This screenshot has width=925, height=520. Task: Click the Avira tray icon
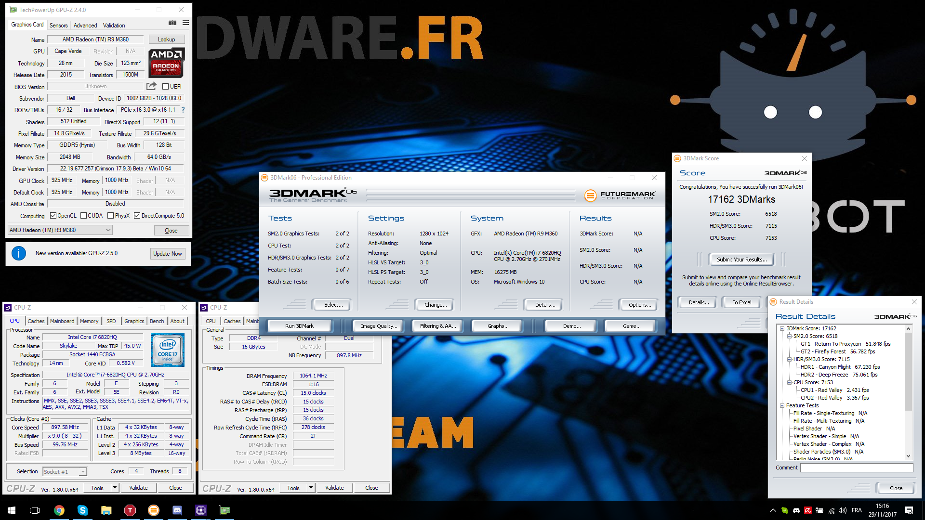point(808,510)
